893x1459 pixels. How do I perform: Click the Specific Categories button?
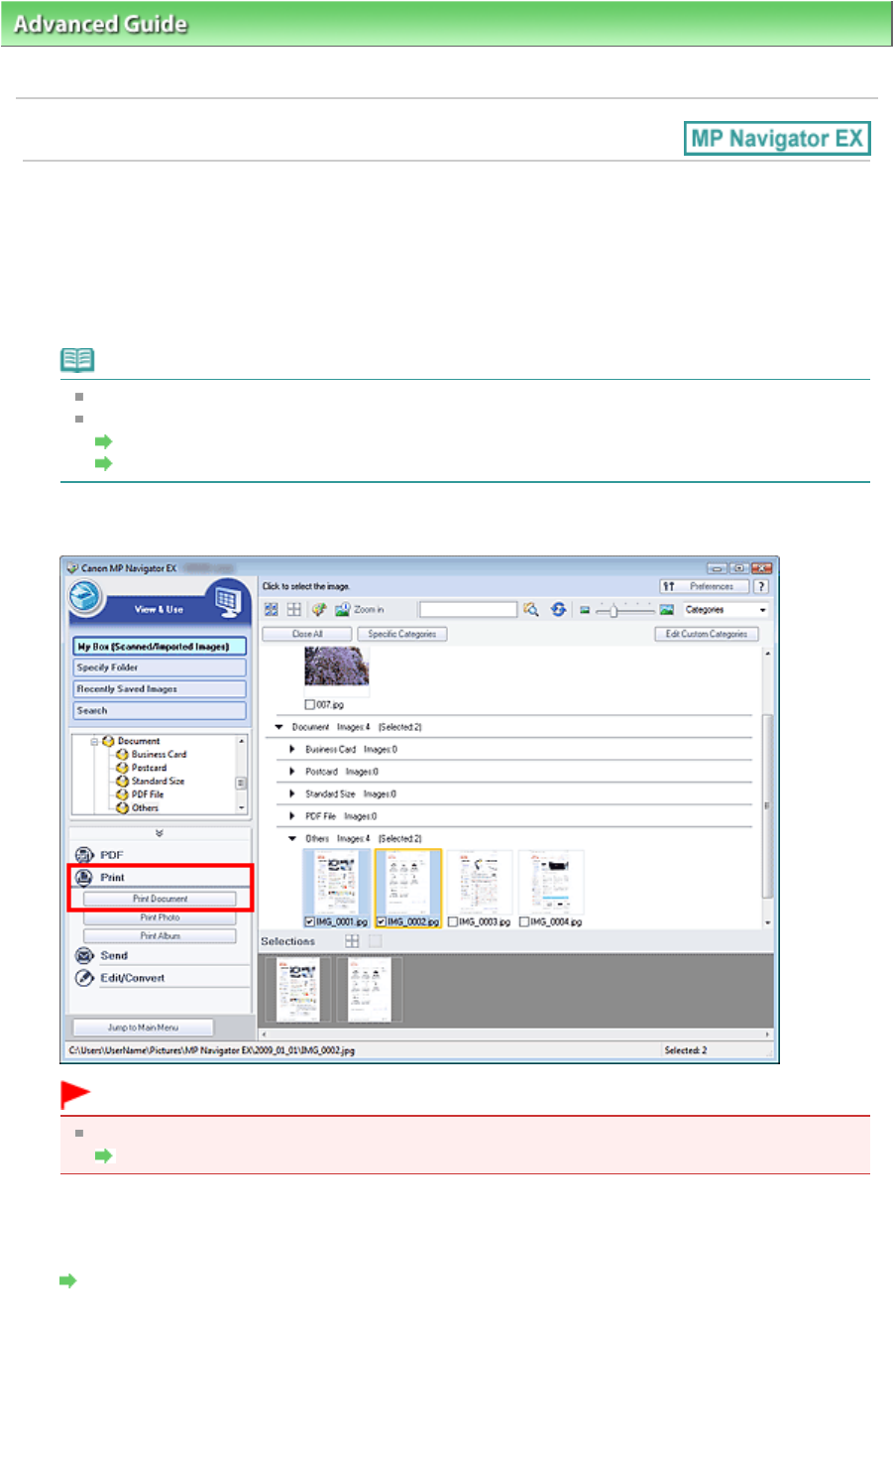pos(402,634)
